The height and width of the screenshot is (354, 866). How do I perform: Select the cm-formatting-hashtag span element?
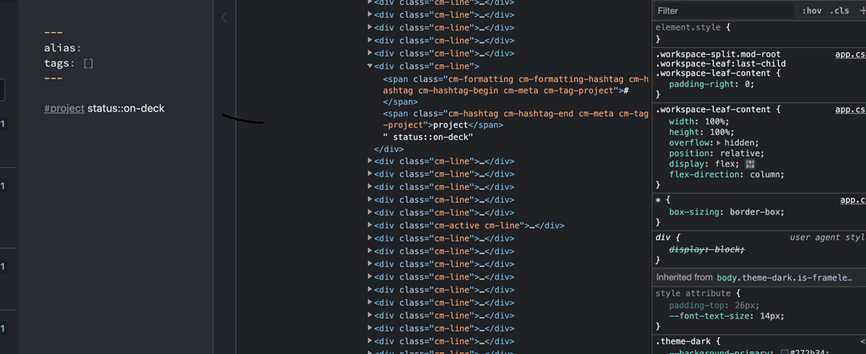coord(516,90)
